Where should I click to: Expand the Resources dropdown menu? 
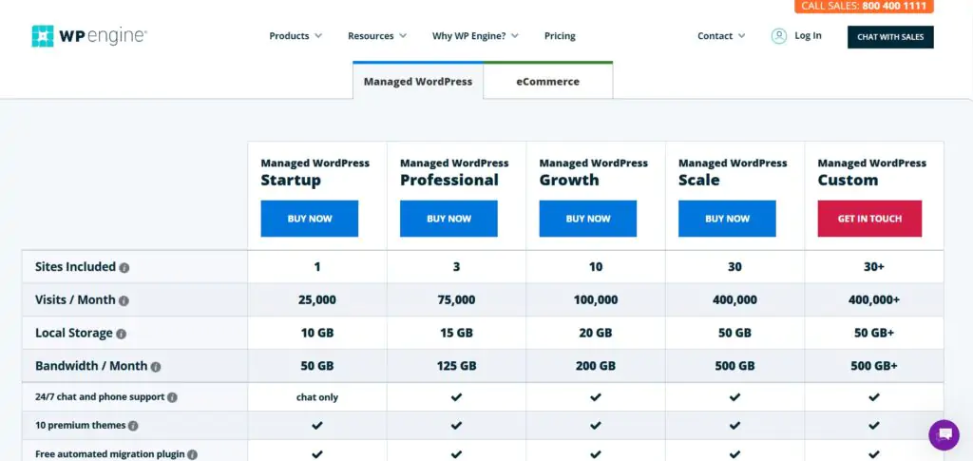377,36
